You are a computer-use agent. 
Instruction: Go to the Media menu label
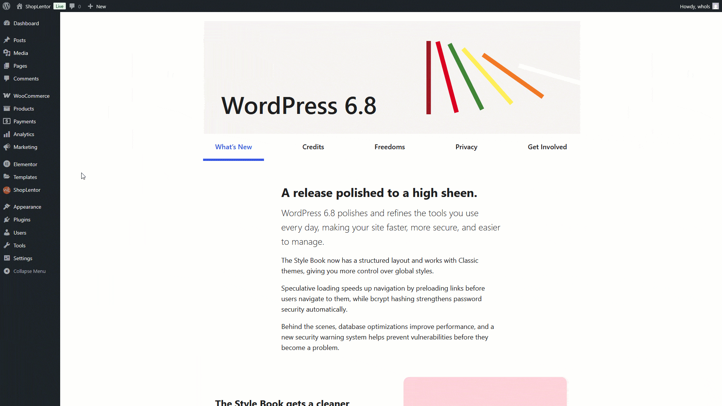pyautogui.click(x=21, y=53)
